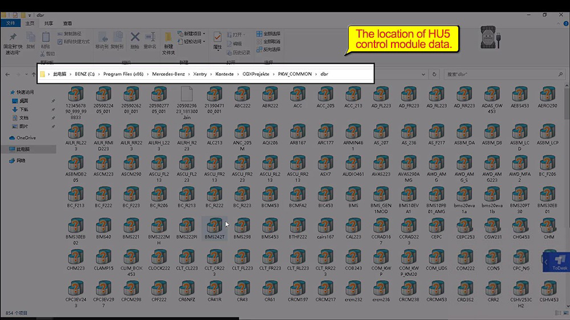This screenshot has width=570, height=320.
Task: Select This PC (此电脑) in the sidebar
Action: click(x=20, y=149)
